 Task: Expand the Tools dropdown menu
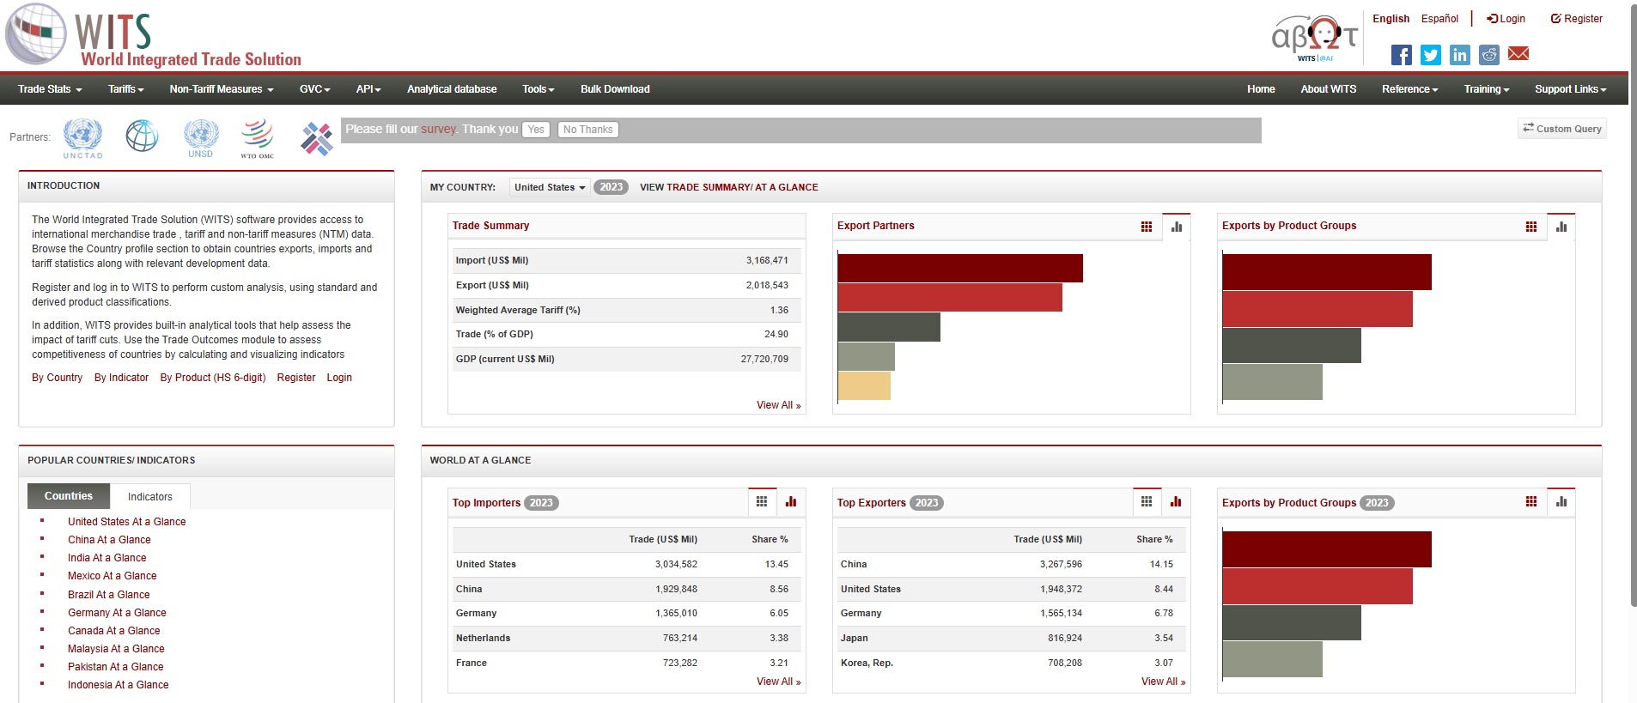pos(539,89)
